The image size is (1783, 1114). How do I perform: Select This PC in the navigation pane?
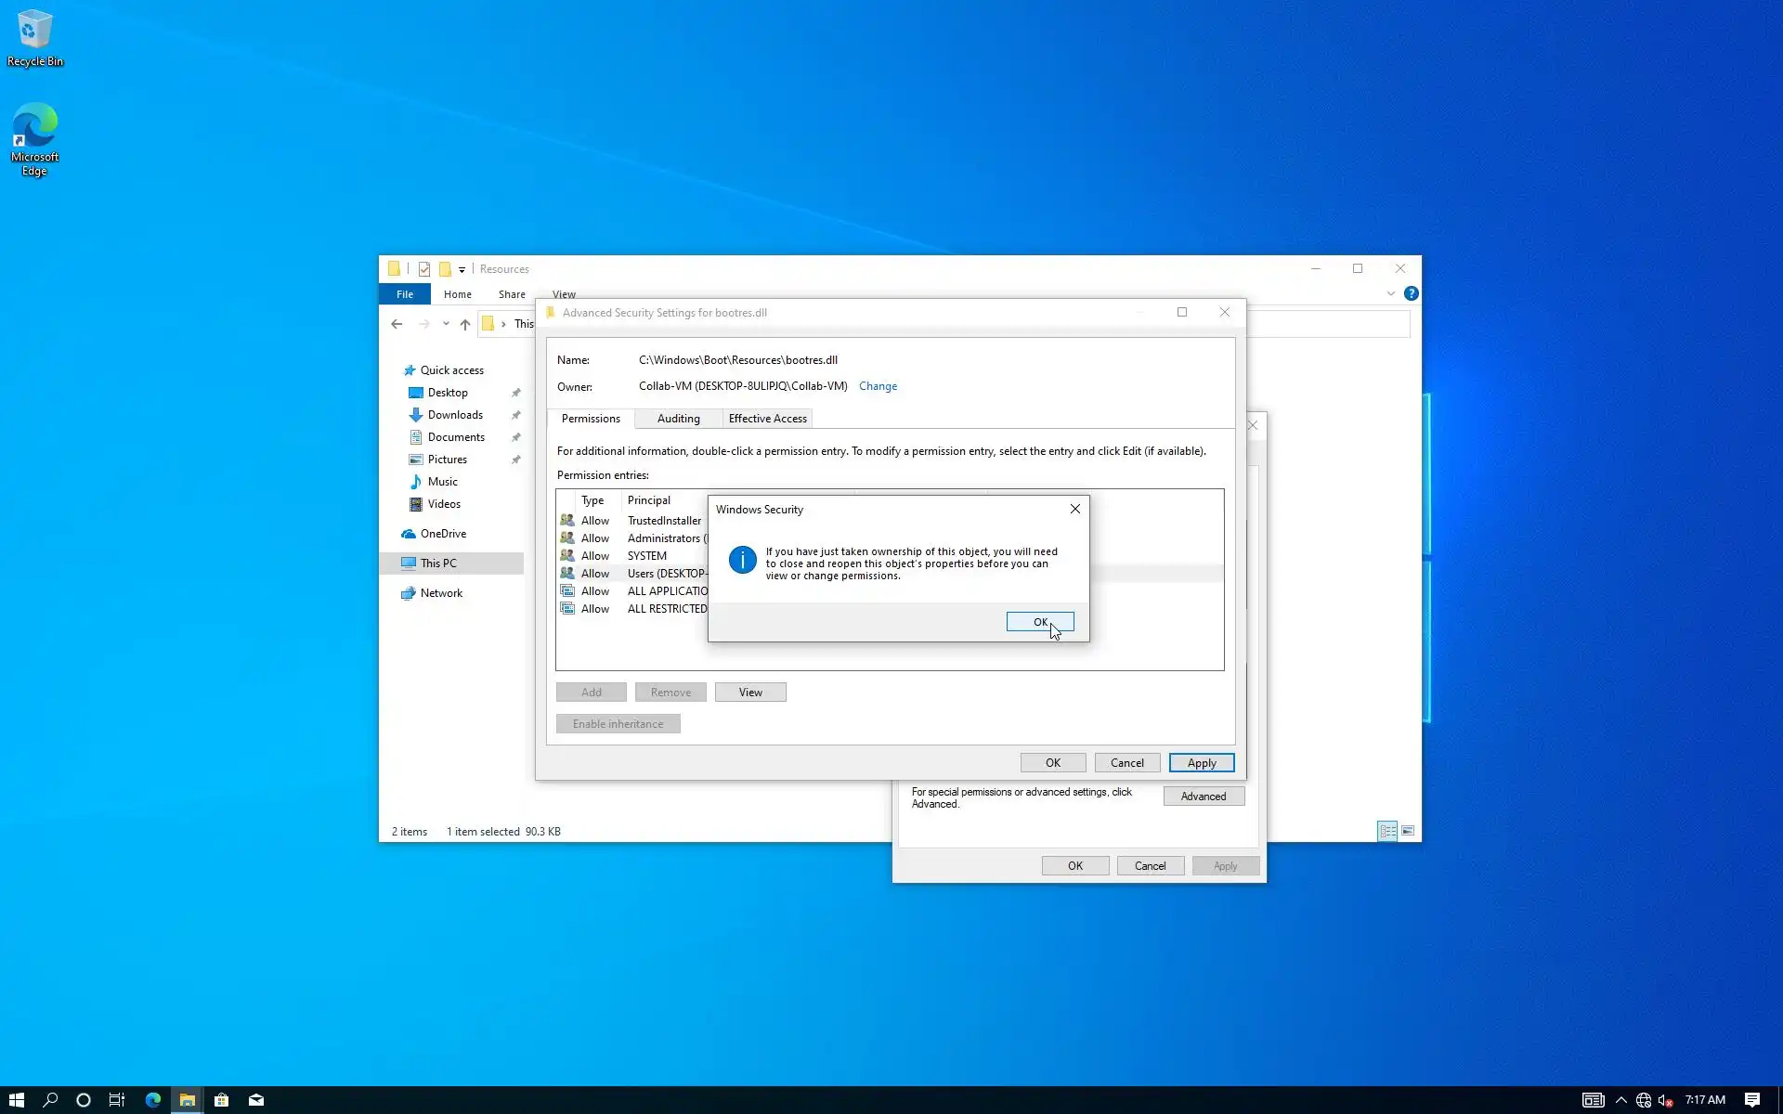point(438,563)
